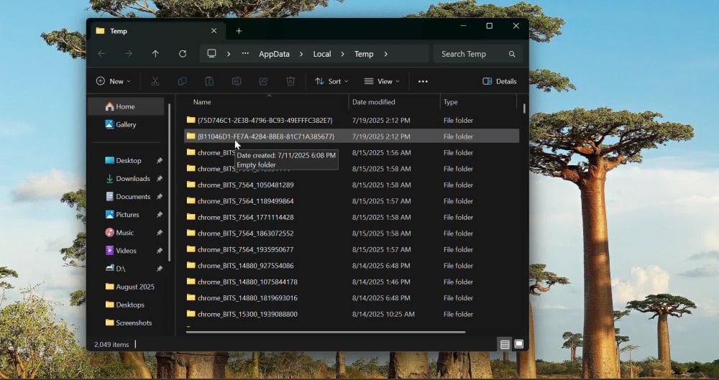This screenshot has height=380, width=719.
Task: Click the navigation pane scrollbar
Action: tap(170, 182)
